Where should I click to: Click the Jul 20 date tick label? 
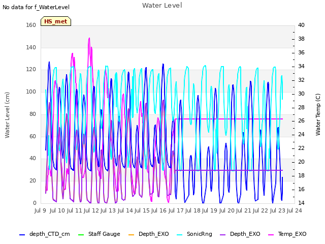point(226,210)
